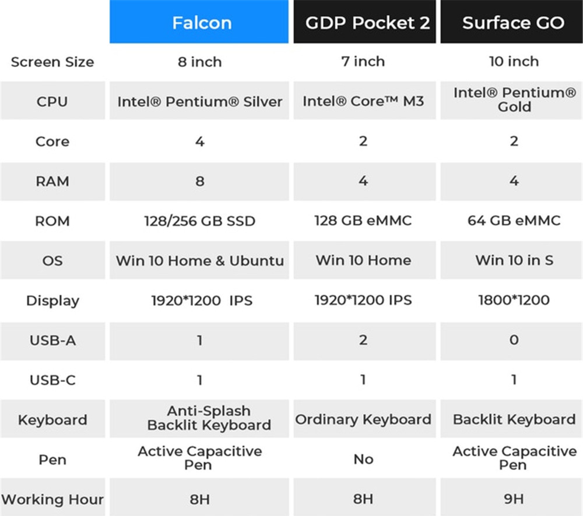
Task: Click the 64 GB eMMC cell
Action: point(514,221)
